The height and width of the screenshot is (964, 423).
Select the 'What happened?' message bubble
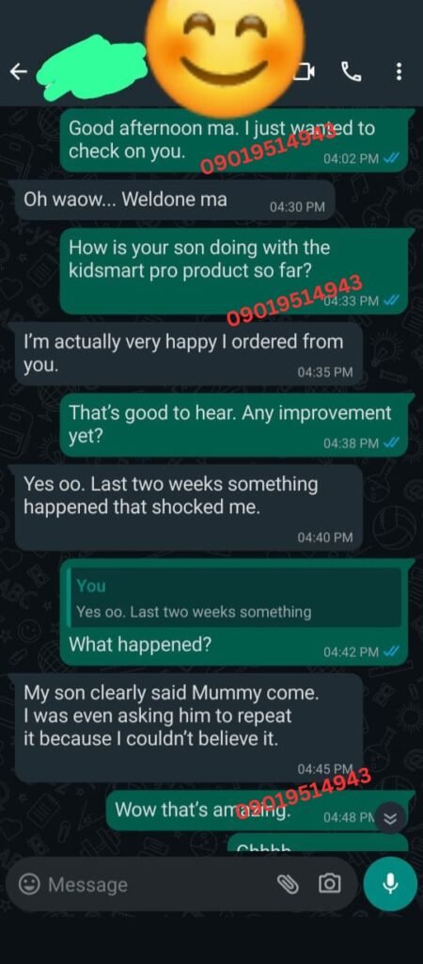[x=233, y=616]
